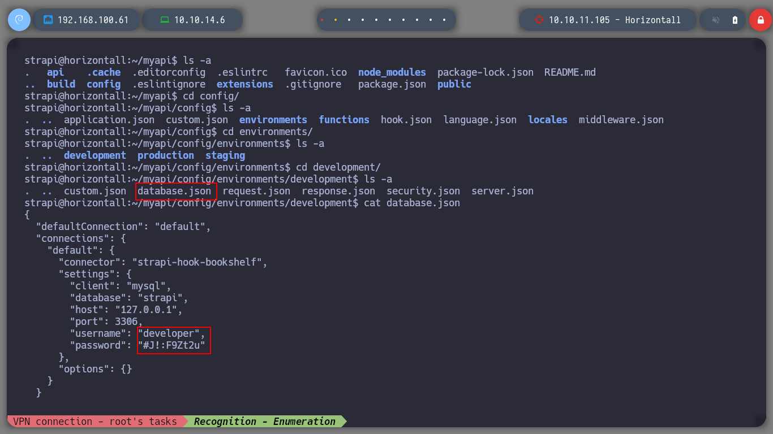Click the build directory name

click(x=61, y=84)
